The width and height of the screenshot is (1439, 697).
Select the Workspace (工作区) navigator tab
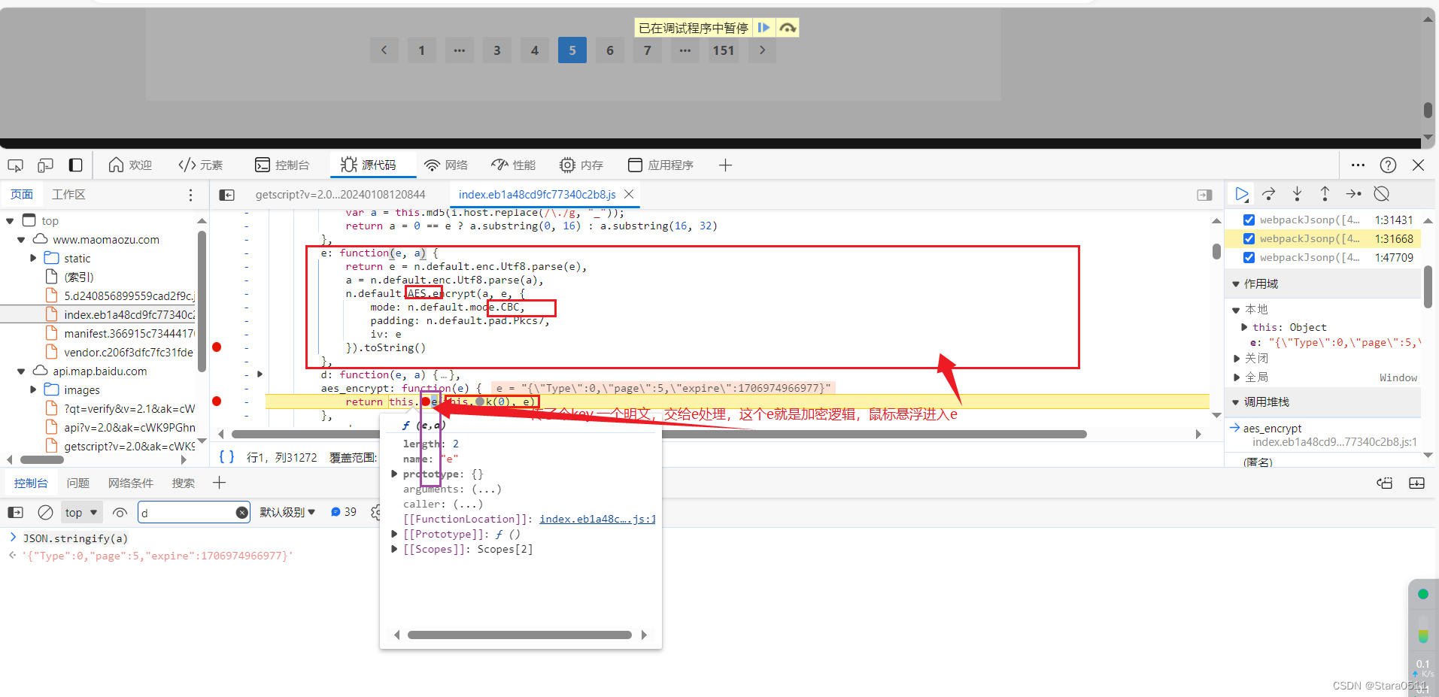pyautogui.click(x=68, y=194)
